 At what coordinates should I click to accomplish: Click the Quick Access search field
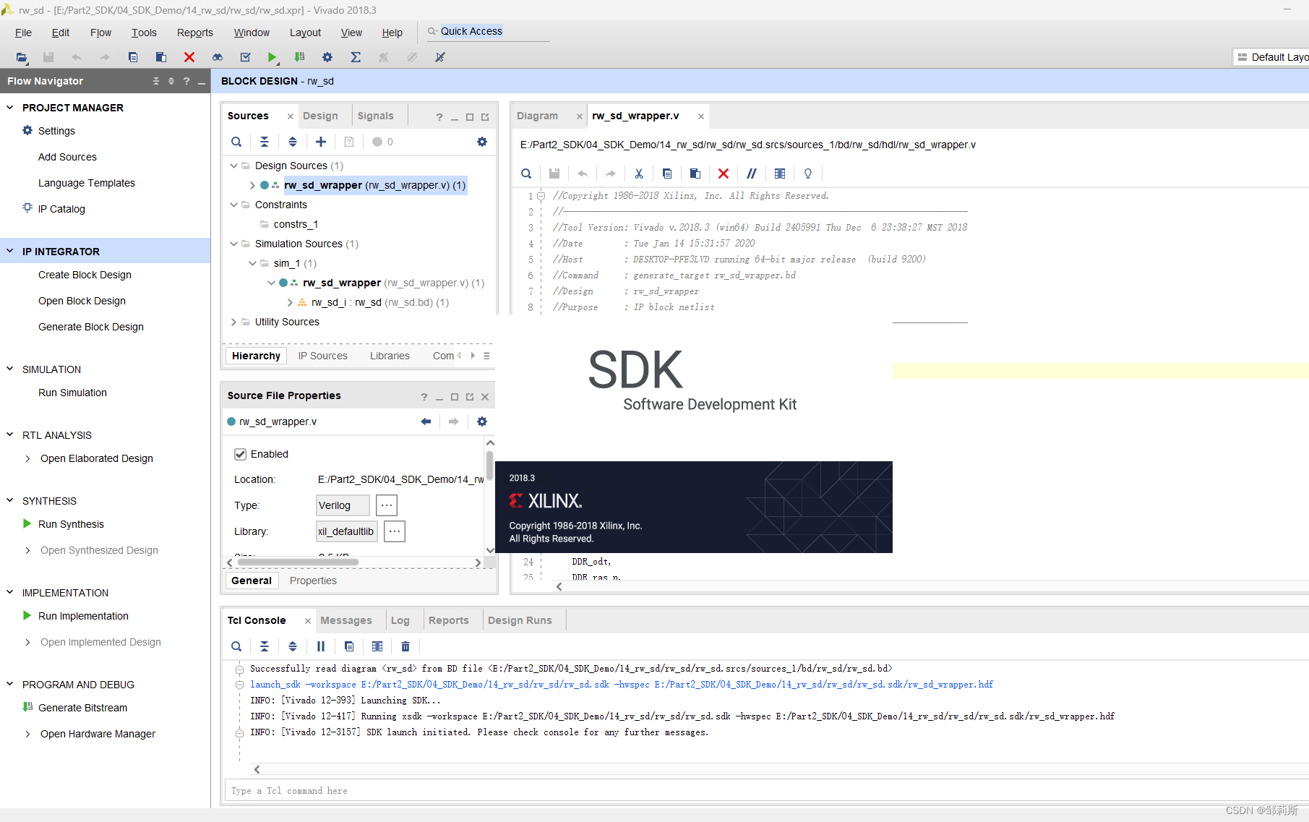489,31
